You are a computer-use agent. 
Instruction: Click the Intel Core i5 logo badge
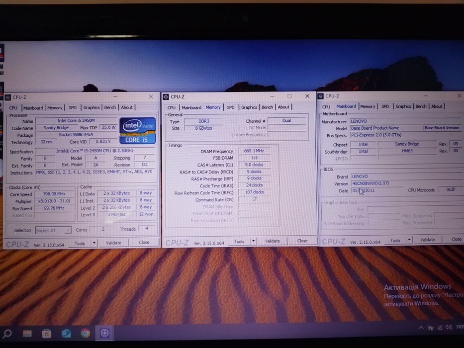click(137, 130)
